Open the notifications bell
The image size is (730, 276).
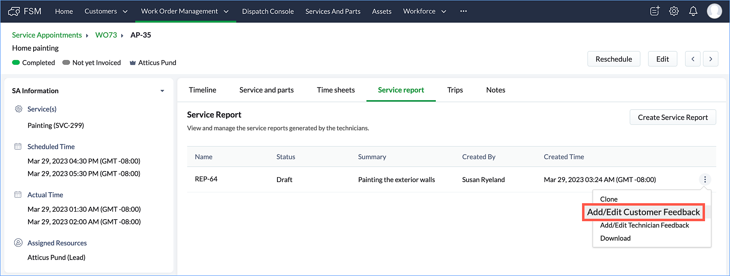(693, 11)
